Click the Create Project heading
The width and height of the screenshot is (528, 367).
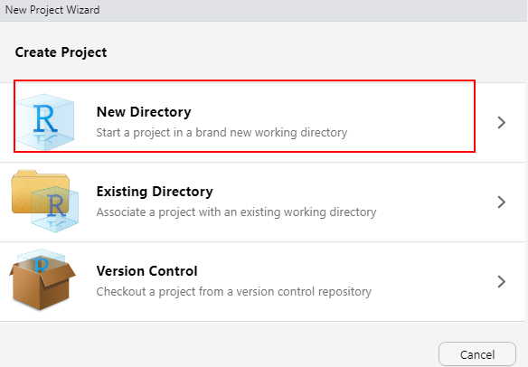(x=61, y=52)
